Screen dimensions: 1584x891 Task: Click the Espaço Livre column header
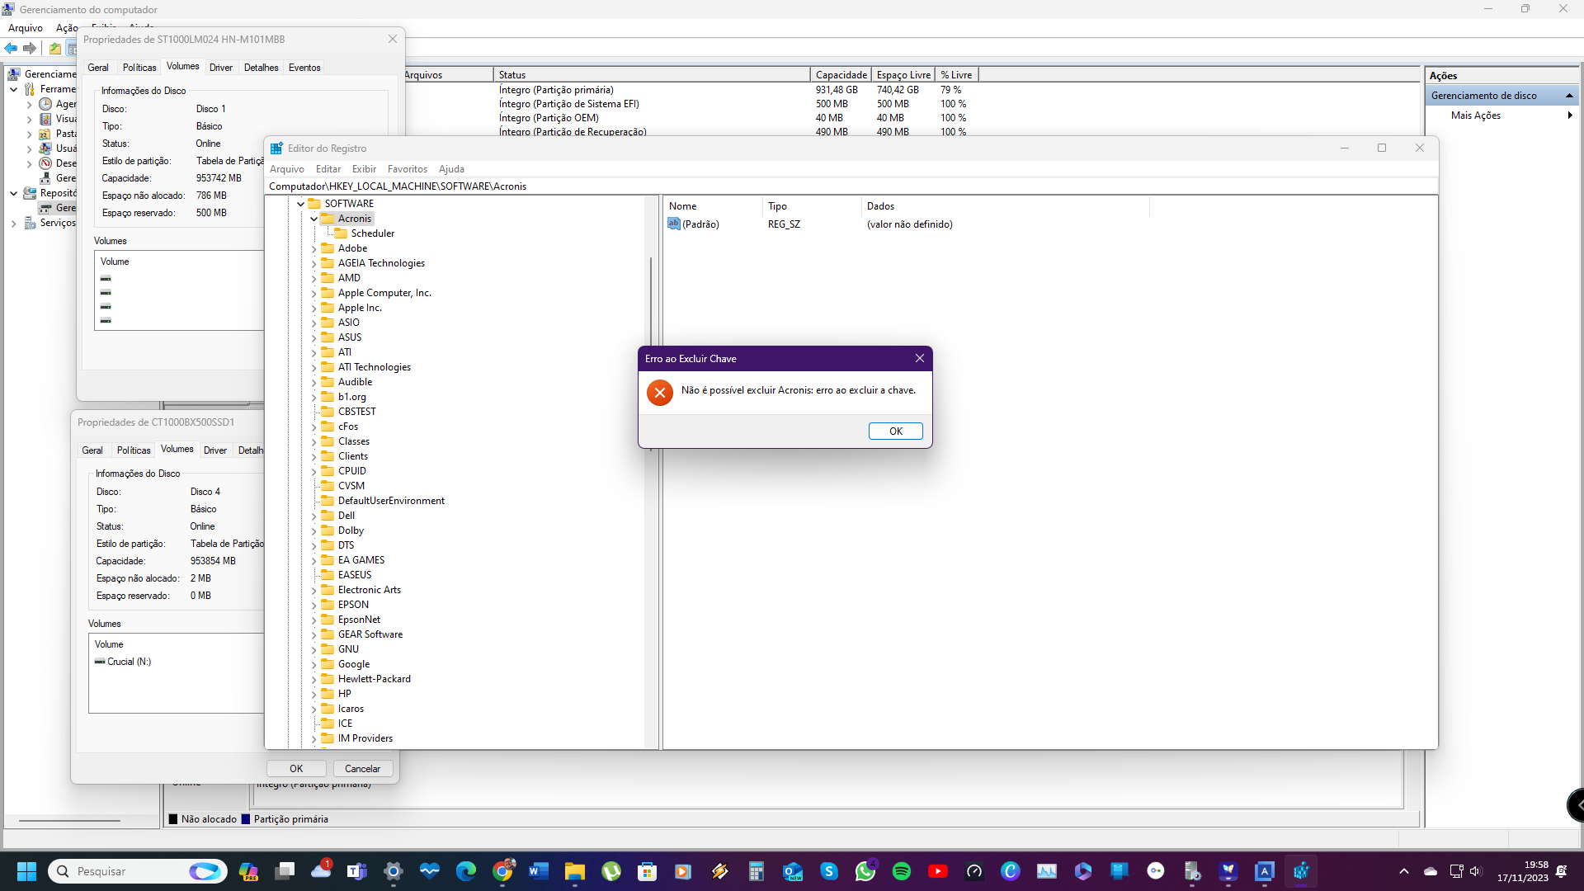coord(903,75)
